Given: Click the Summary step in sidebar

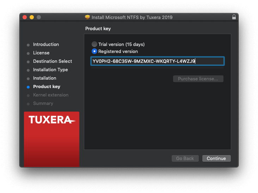Looking at the screenshot, I should point(43,104).
